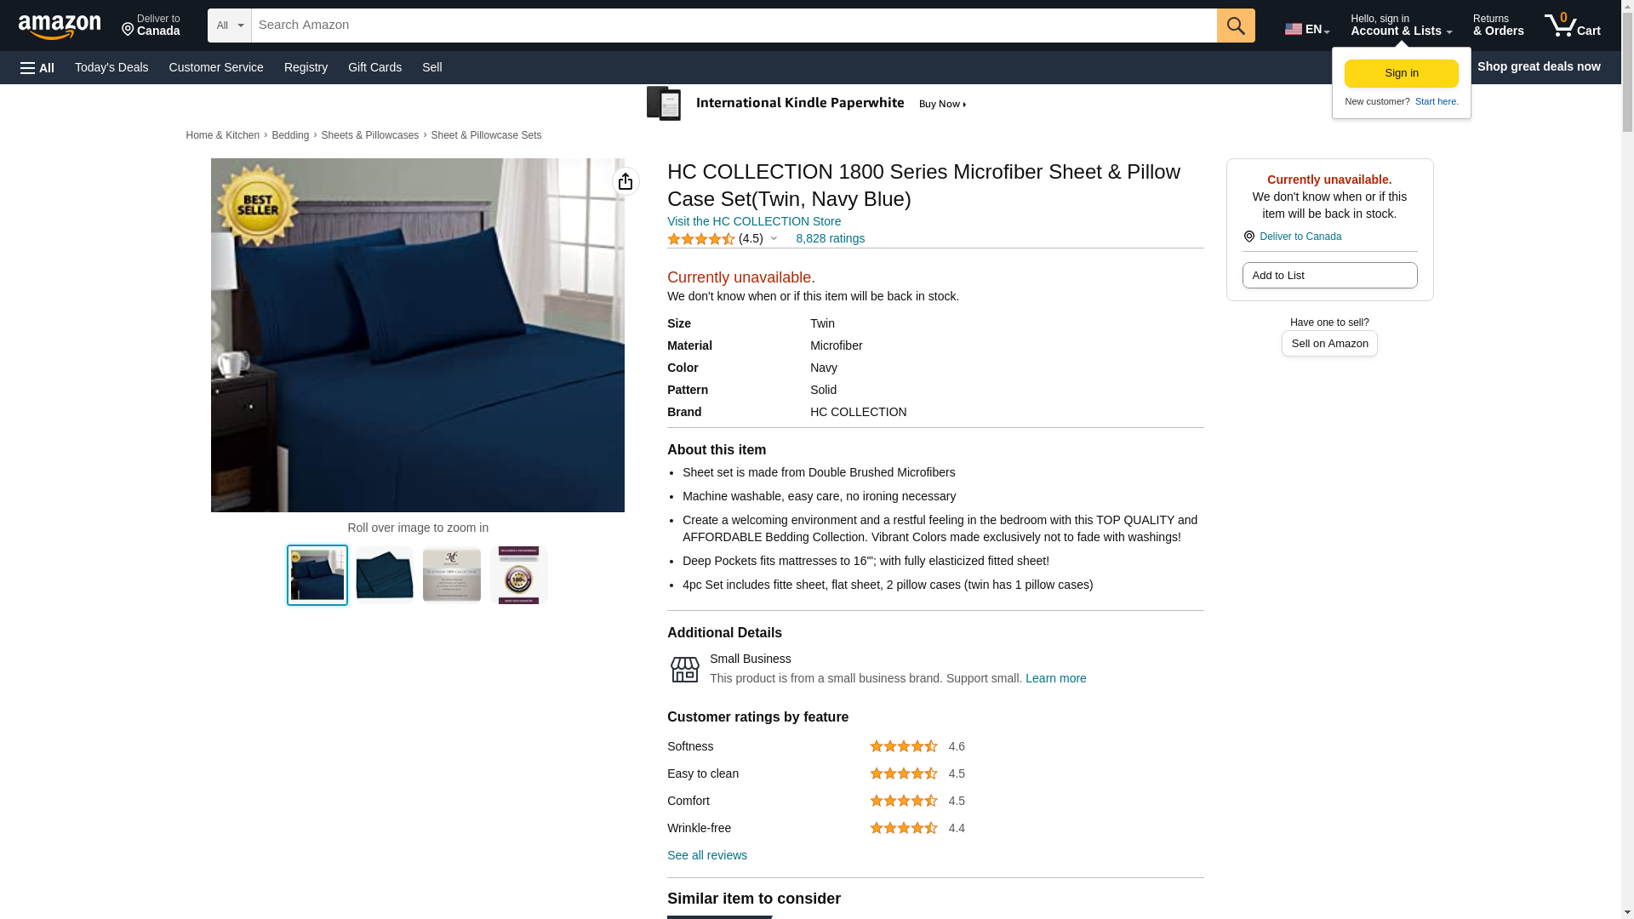1634x919 pixels.
Task: Click into the Search Amazon field
Action: (x=734, y=26)
